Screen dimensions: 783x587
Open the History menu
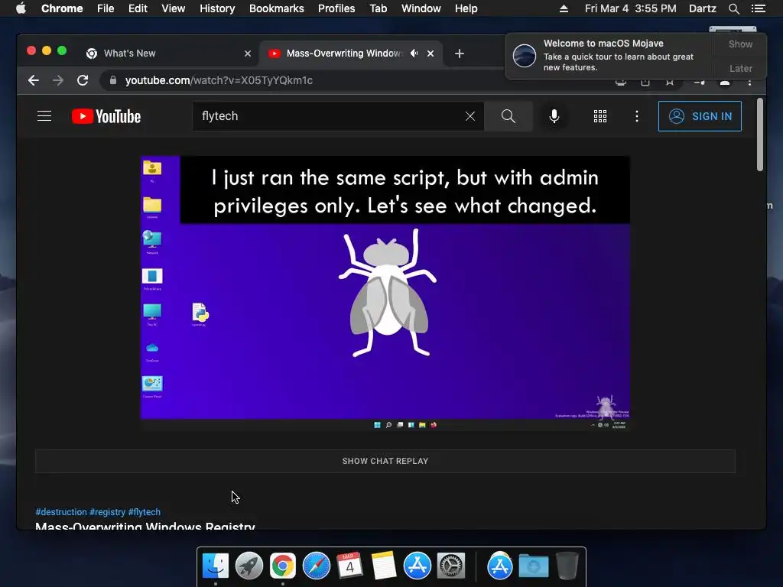click(217, 8)
